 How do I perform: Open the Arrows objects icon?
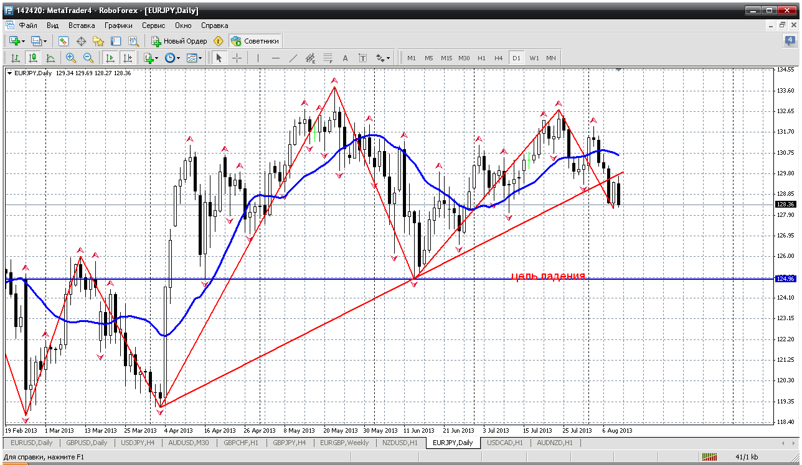(379, 58)
